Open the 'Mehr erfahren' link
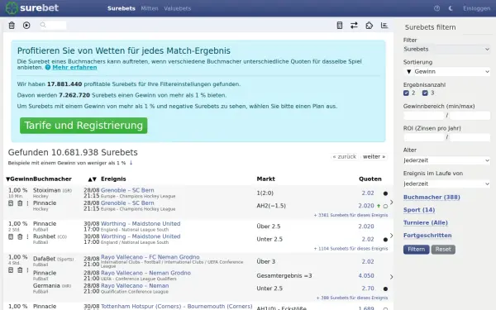Viewport: 496px width, 310px height. [x=74, y=68]
